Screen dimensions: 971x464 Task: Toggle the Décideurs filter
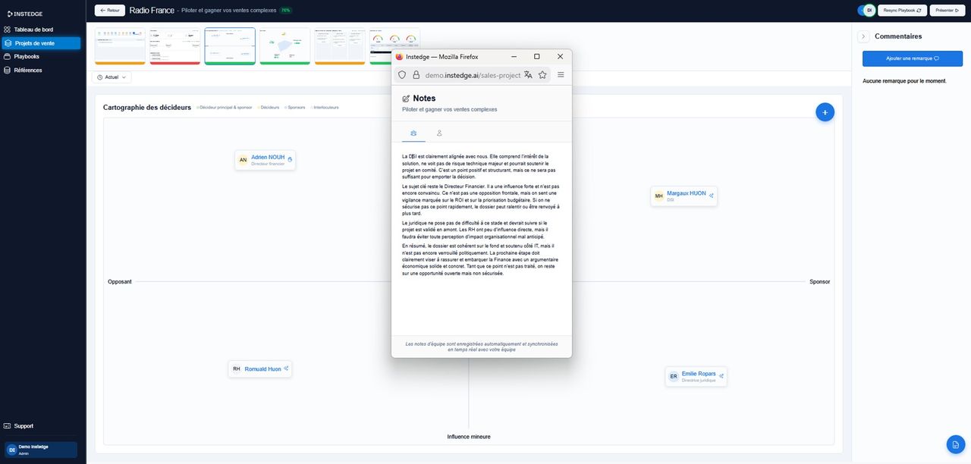[270, 107]
